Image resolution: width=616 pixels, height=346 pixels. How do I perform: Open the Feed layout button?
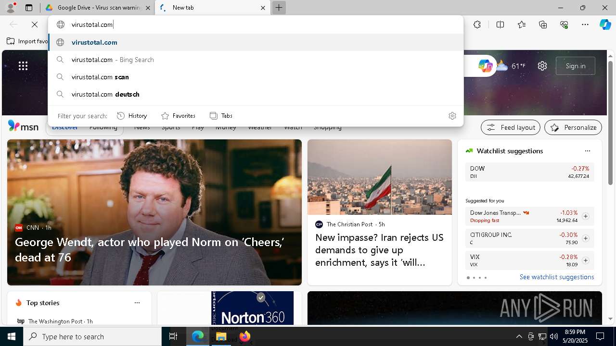click(511, 127)
